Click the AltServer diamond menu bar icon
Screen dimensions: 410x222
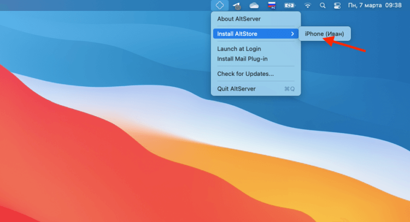(220, 5)
